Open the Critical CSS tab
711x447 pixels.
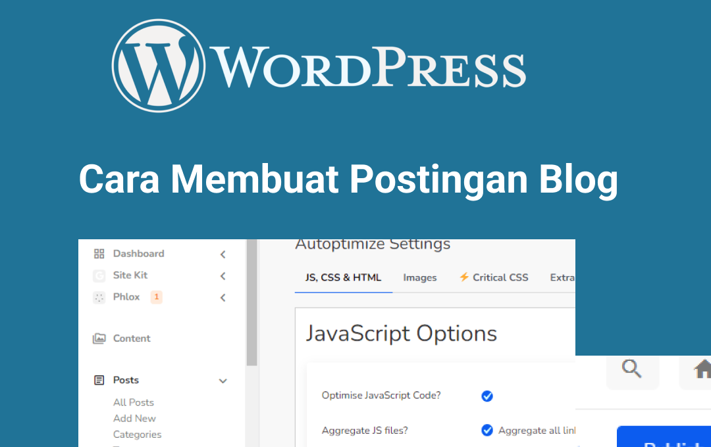click(494, 277)
